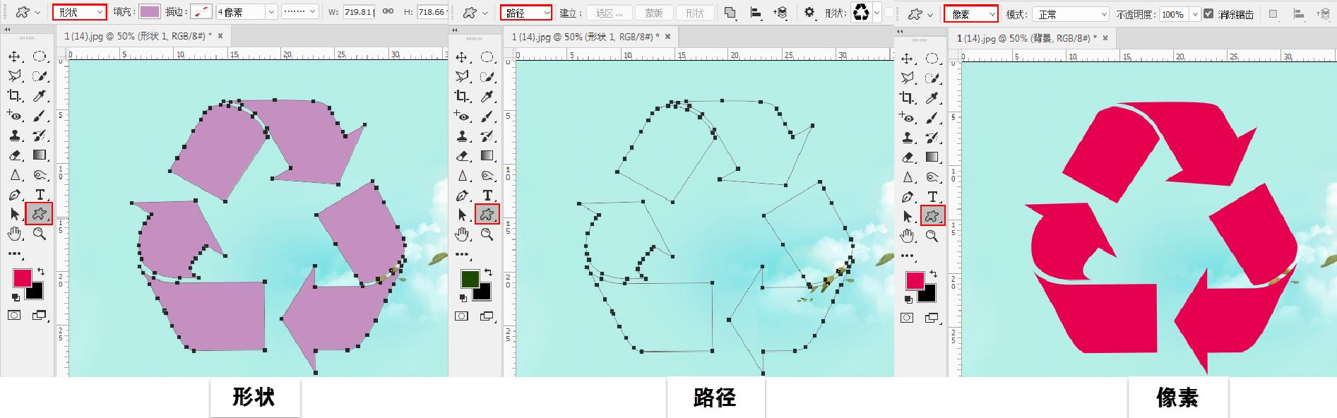1337x418 pixels.
Task: Select the 1 (14).jpg (背景, RGB/8#) tab
Action: (1033, 38)
